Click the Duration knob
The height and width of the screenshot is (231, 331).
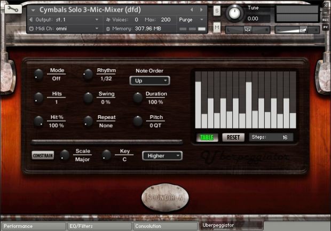point(138,98)
